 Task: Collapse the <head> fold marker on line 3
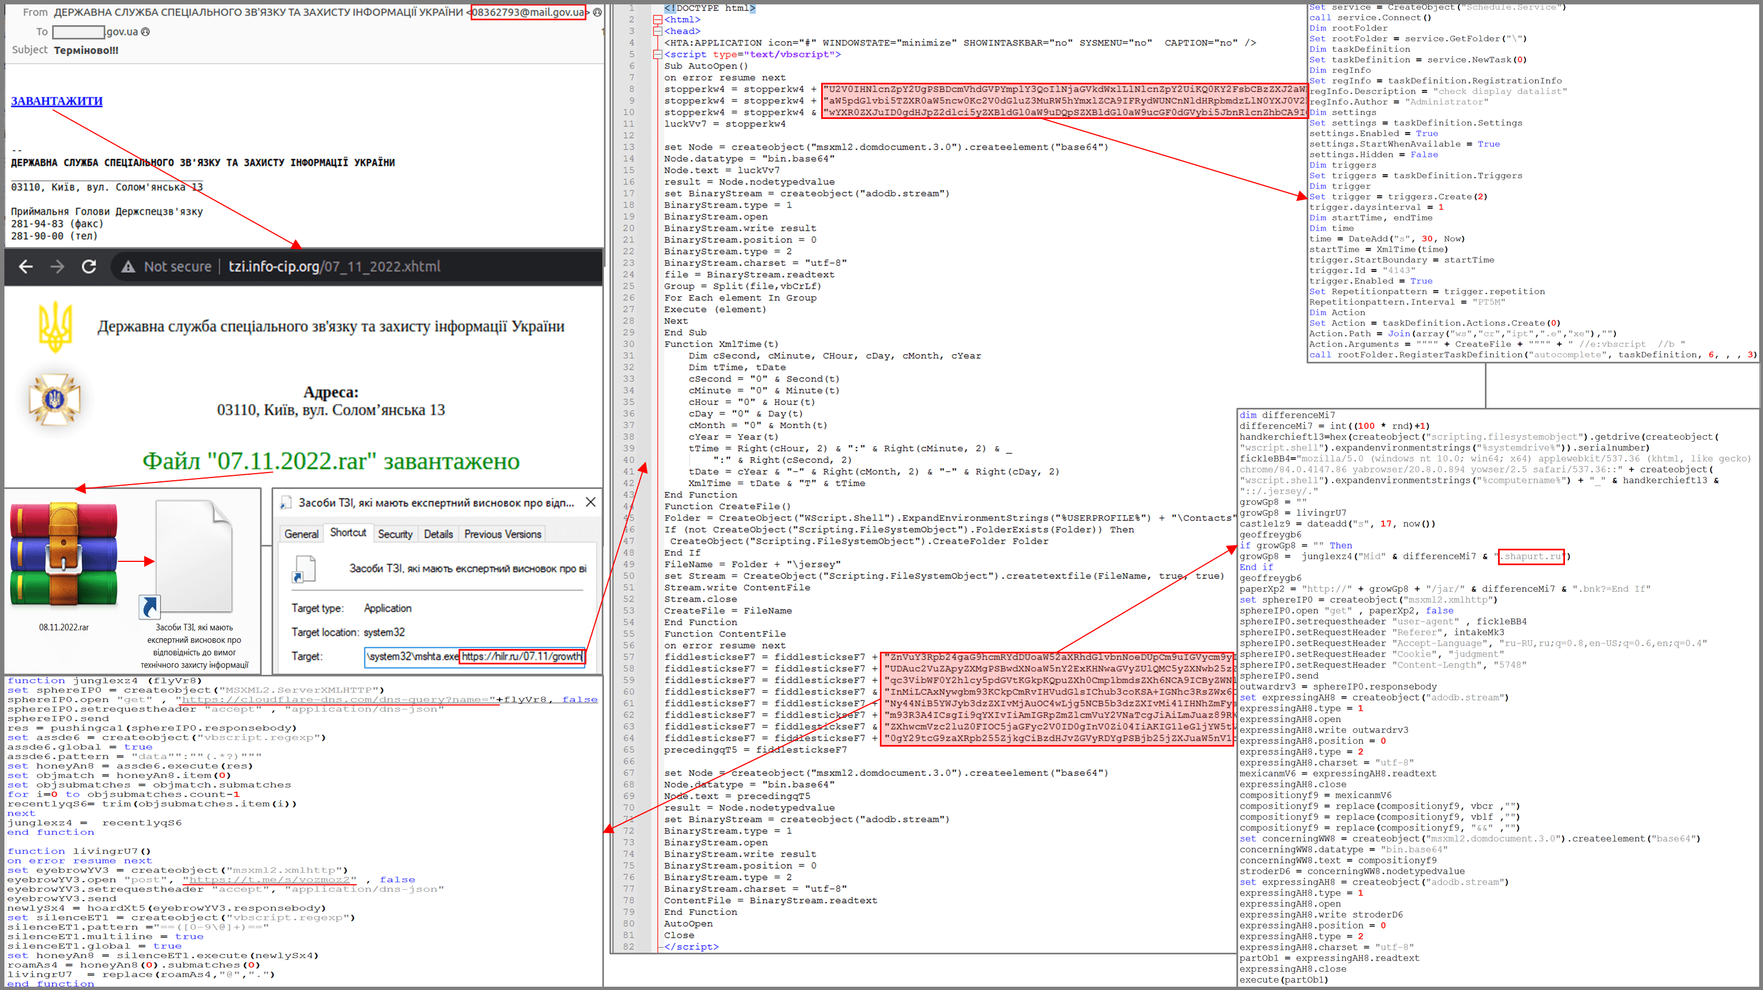658,31
